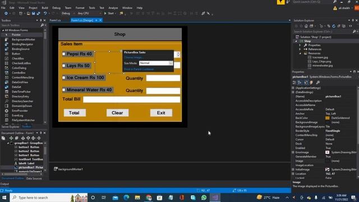Expand the References node
Viewport: 359px width, 202px height.
coord(300,49)
